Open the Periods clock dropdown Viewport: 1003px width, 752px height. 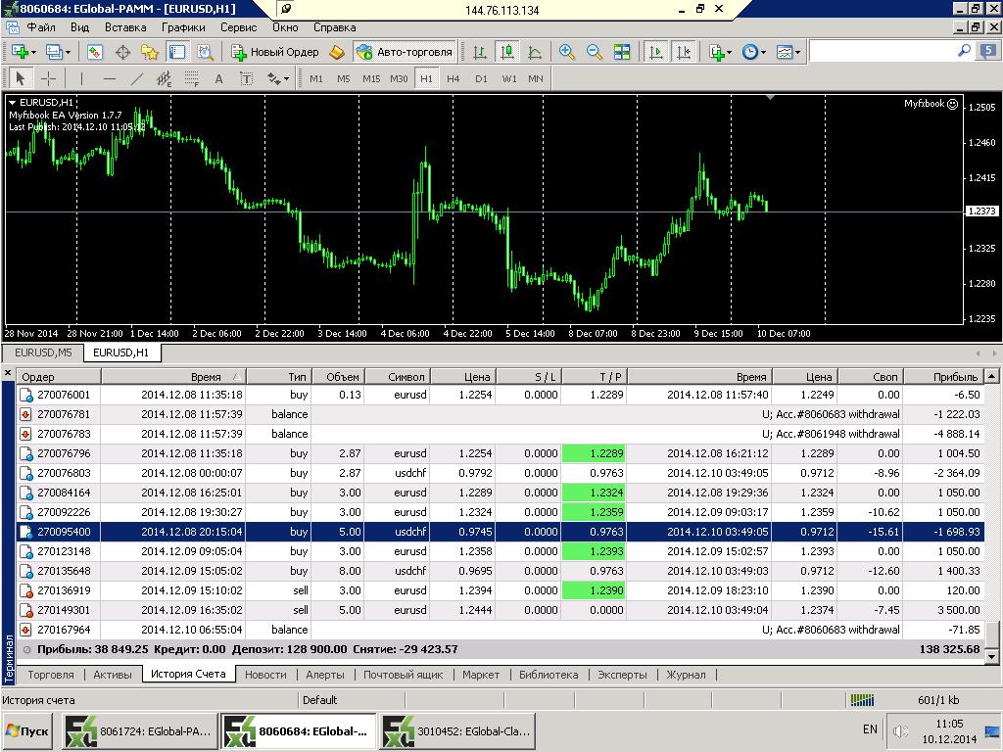click(753, 52)
